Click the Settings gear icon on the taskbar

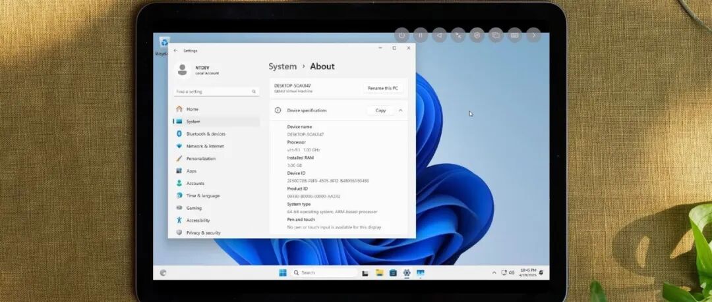click(x=407, y=272)
